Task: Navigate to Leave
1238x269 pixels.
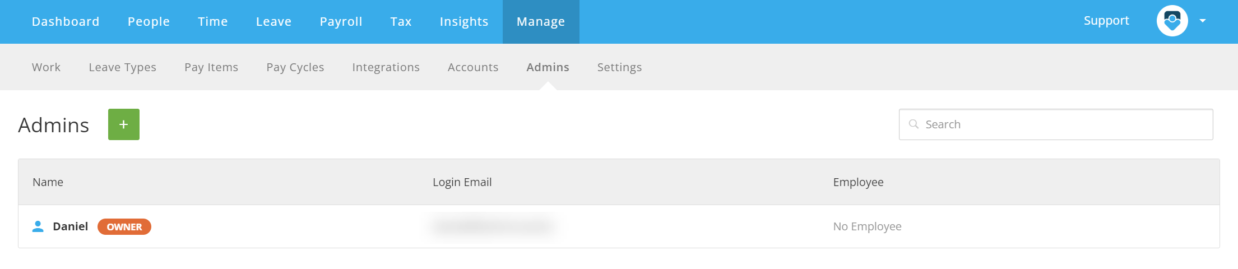Action: pyautogui.click(x=273, y=21)
